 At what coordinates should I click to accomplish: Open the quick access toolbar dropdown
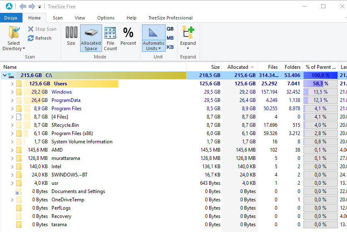pyautogui.click(x=39, y=7)
